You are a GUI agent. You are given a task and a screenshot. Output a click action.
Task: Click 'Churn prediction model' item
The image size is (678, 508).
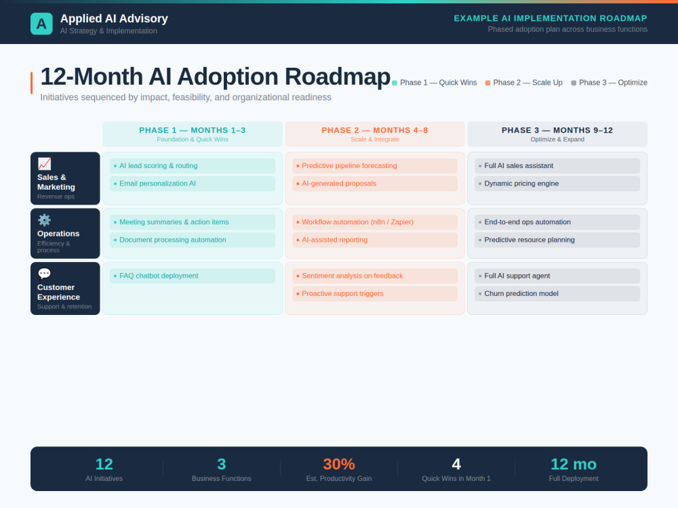click(x=557, y=294)
